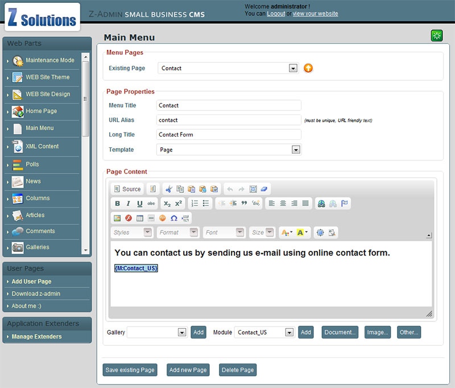This screenshot has width=455, height=388.
Task: Open the Polls sidebar item
Action: [32, 164]
